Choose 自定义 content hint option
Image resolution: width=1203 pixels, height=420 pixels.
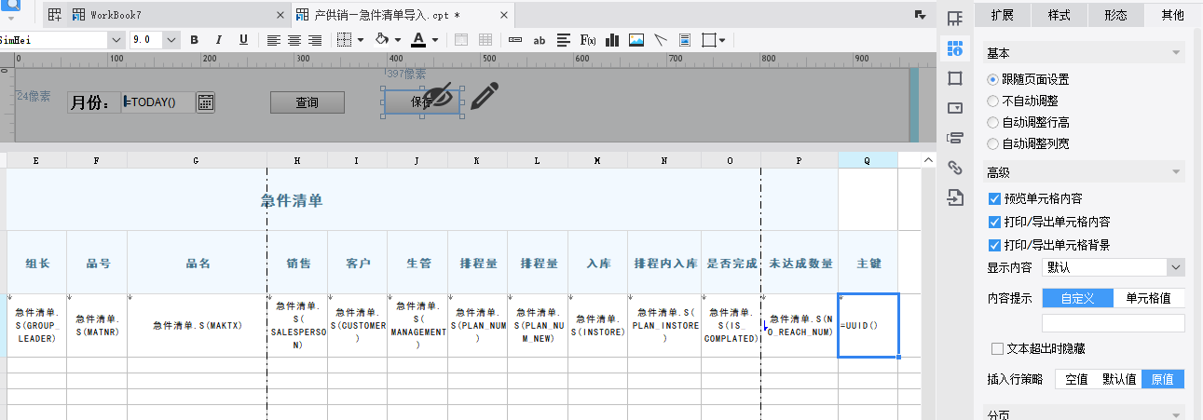pyautogui.click(x=1077, y=298)
